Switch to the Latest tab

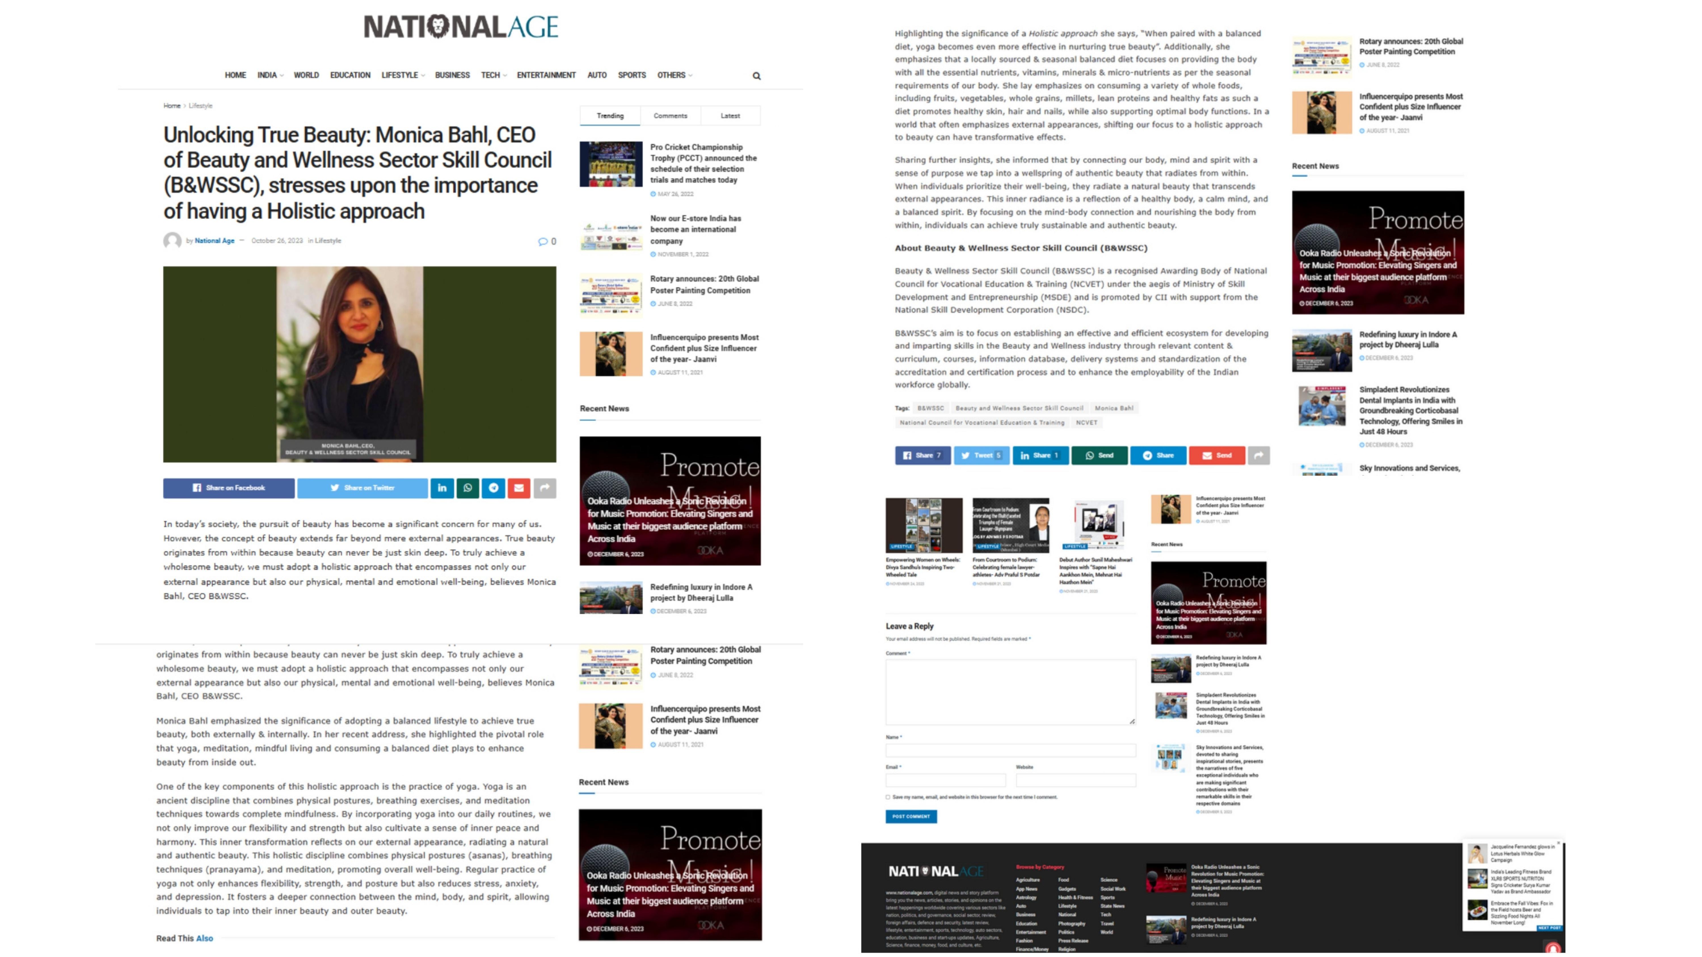click(x=730, y=116)
